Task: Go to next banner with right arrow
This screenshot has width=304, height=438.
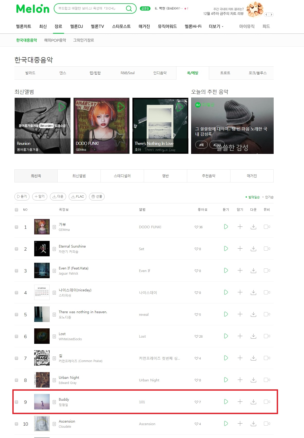Action: pyautogui.click(x=271, y=14)
